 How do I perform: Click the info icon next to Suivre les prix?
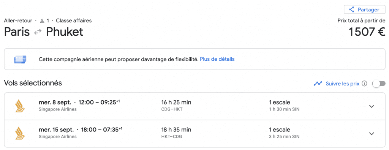click(x=364, y=84)
